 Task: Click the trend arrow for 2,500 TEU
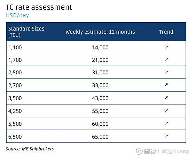pyautogui.click(x=166, y=72)
